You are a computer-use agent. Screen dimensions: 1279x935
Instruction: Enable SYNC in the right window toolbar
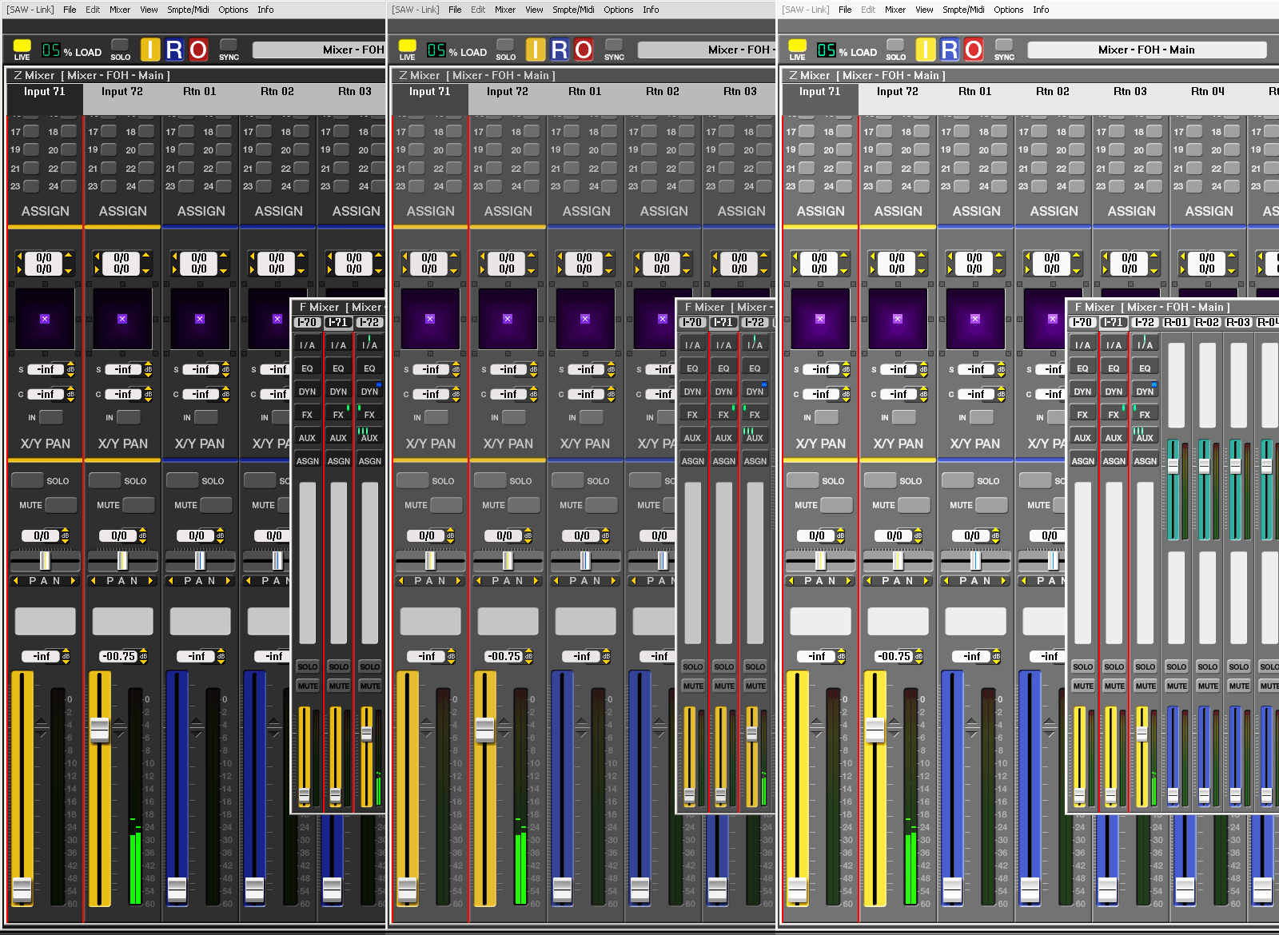pyautogui.click(x=1004, y=46)
